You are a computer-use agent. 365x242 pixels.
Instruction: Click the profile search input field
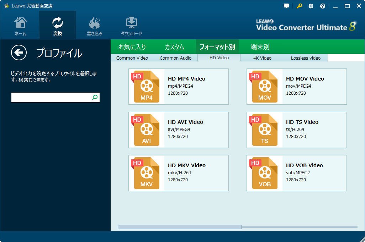[51, 98]
